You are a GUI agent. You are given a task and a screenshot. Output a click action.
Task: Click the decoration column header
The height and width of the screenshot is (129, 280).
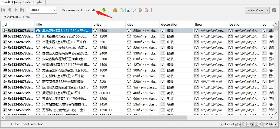pos(177,25)
